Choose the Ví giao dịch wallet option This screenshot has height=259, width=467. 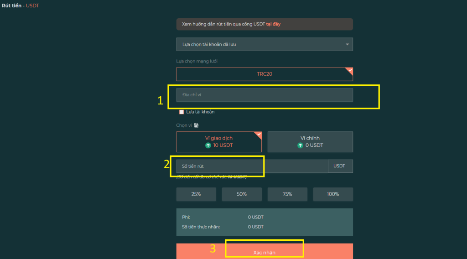click(219, 141)
